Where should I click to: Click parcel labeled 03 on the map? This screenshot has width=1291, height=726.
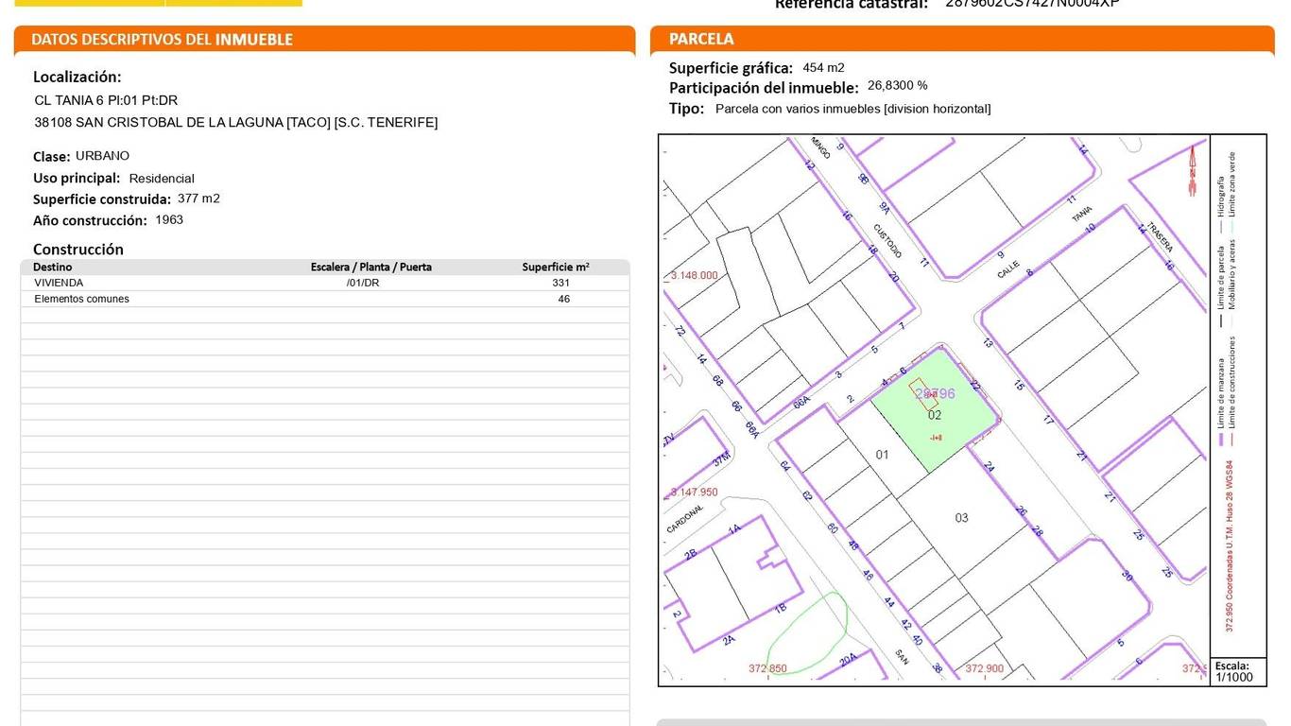[961, 517]
